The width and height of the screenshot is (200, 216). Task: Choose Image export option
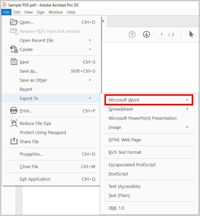[x=149, y=127]
